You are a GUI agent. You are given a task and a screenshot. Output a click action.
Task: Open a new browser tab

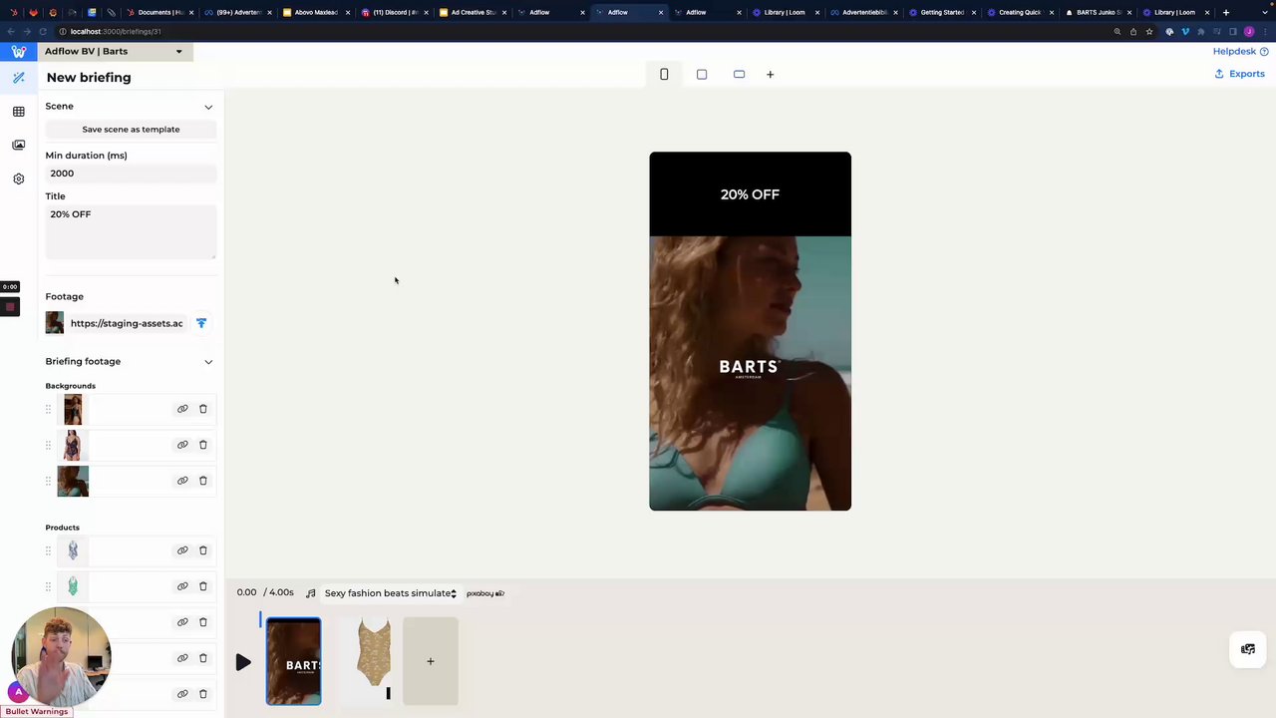(1226, 13)
